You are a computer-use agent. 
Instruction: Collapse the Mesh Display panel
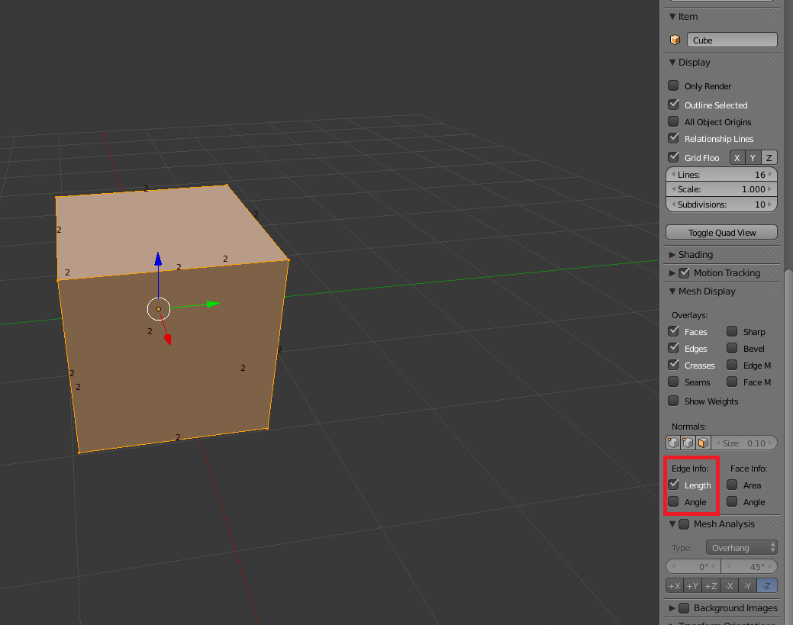click(x=672, y=292)
